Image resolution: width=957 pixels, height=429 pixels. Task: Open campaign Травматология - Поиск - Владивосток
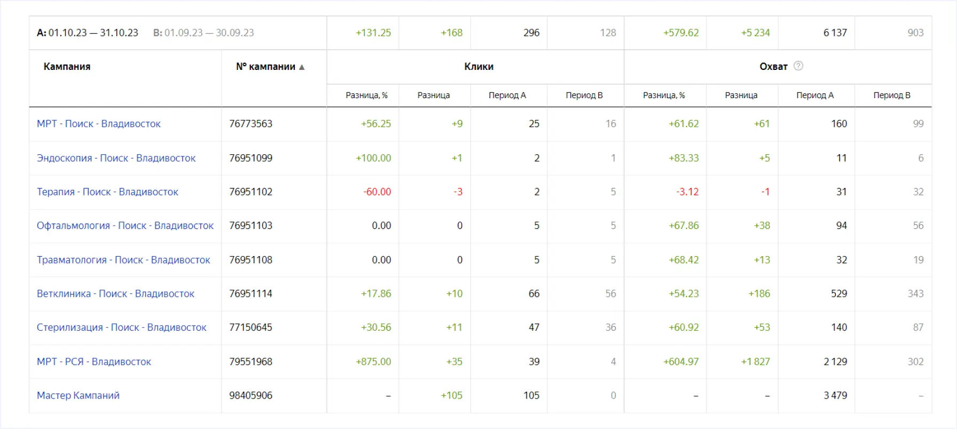123,260
